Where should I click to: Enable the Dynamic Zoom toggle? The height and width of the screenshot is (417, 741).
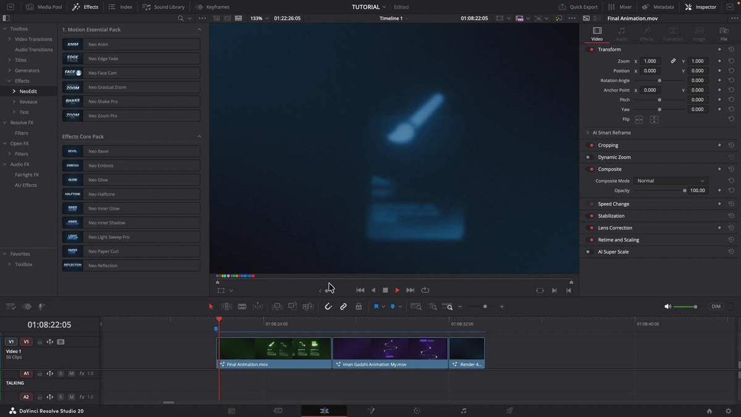588,157
